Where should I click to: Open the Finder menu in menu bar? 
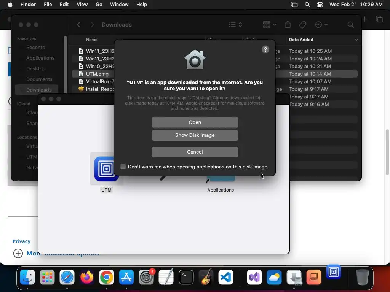pos(28,5)
